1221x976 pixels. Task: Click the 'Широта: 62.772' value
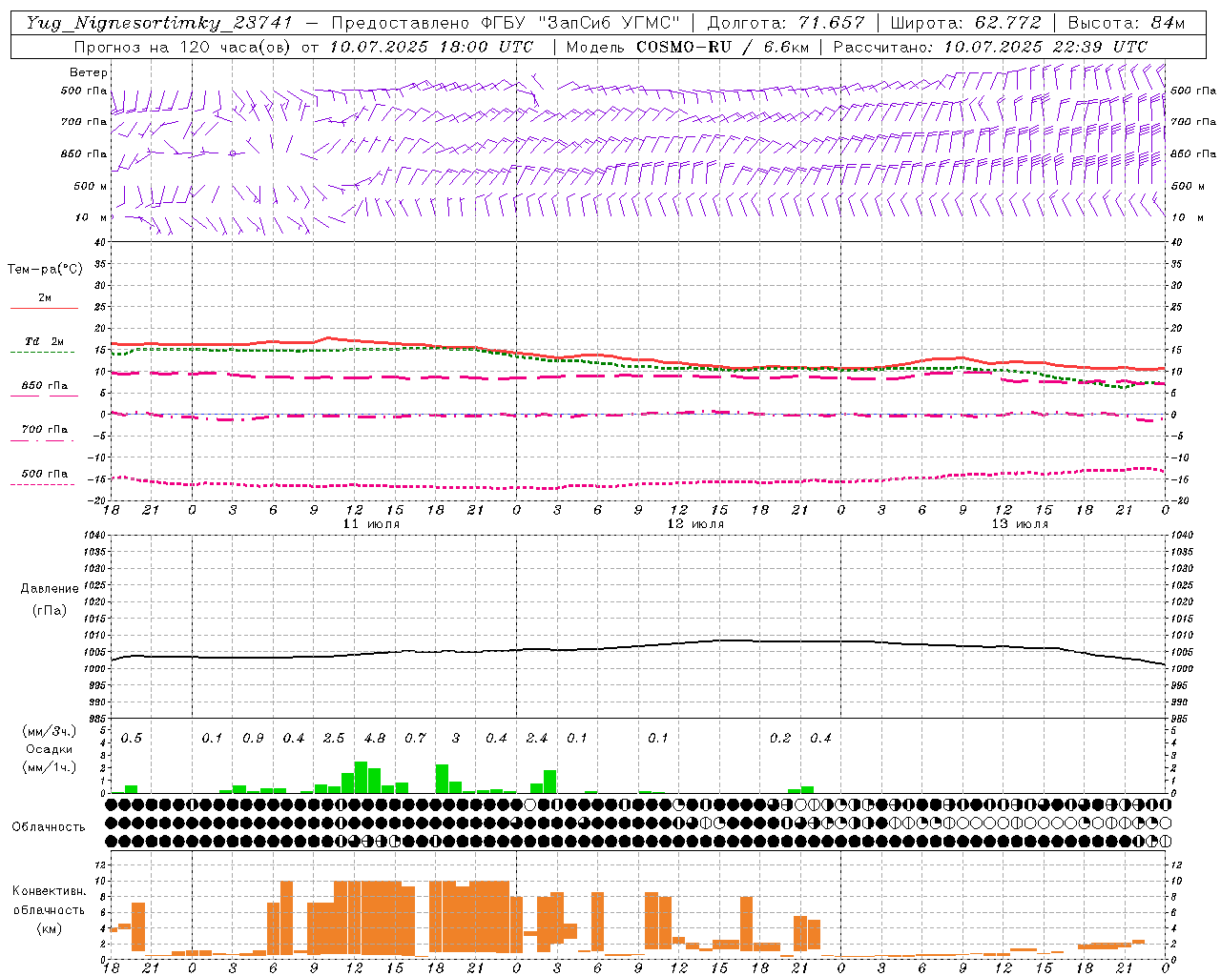tap(965, 23)
